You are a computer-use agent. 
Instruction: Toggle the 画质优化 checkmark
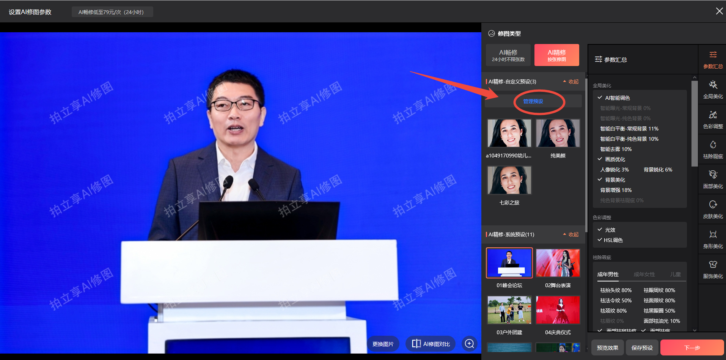[x=600, y=159]
